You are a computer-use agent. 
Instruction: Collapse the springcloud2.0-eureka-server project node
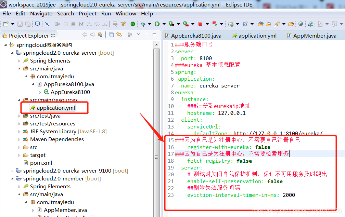pos(12,53)
